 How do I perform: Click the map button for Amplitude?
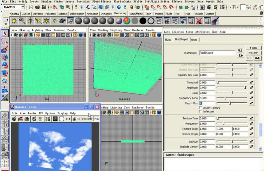click(x=252, y=87)
